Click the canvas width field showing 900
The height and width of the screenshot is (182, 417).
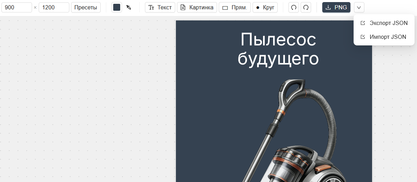17,7
